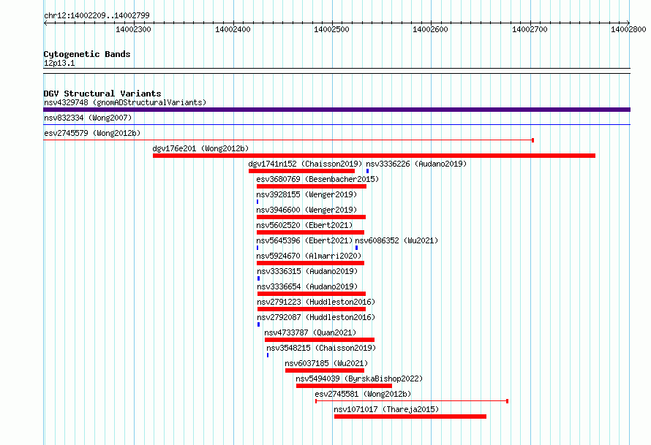Click the DGV Structural Variants heading

click(x=102, y=94)
